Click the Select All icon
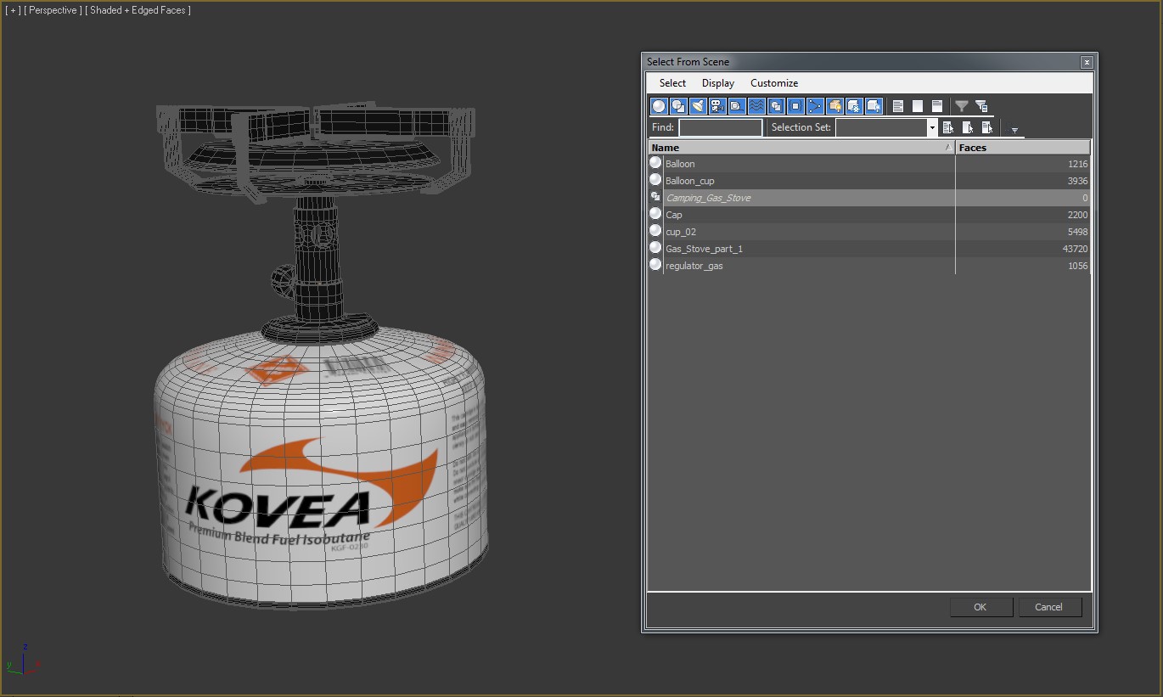 click(898, 106)
